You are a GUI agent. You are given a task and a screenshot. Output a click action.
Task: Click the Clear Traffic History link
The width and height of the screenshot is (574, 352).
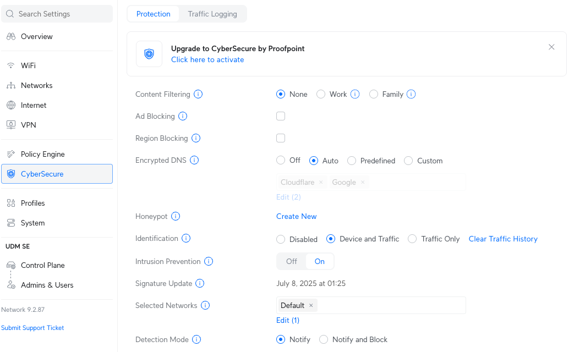503,239
